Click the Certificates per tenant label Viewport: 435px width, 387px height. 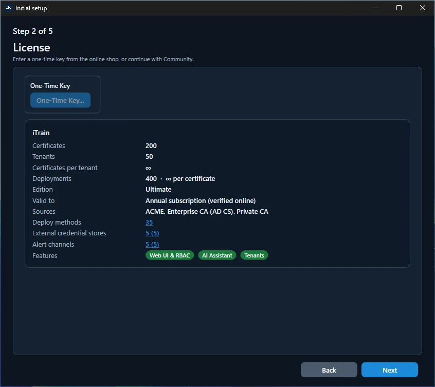tap(65, 168)
